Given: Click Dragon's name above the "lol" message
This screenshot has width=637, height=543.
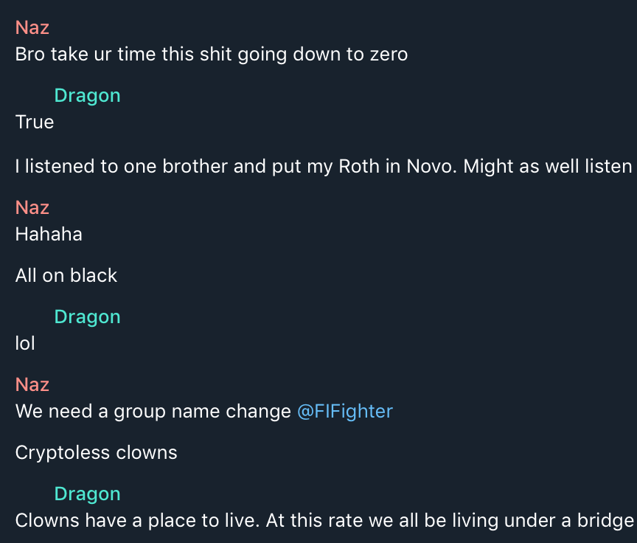Looking at the screenshot, I should [87, 317].
